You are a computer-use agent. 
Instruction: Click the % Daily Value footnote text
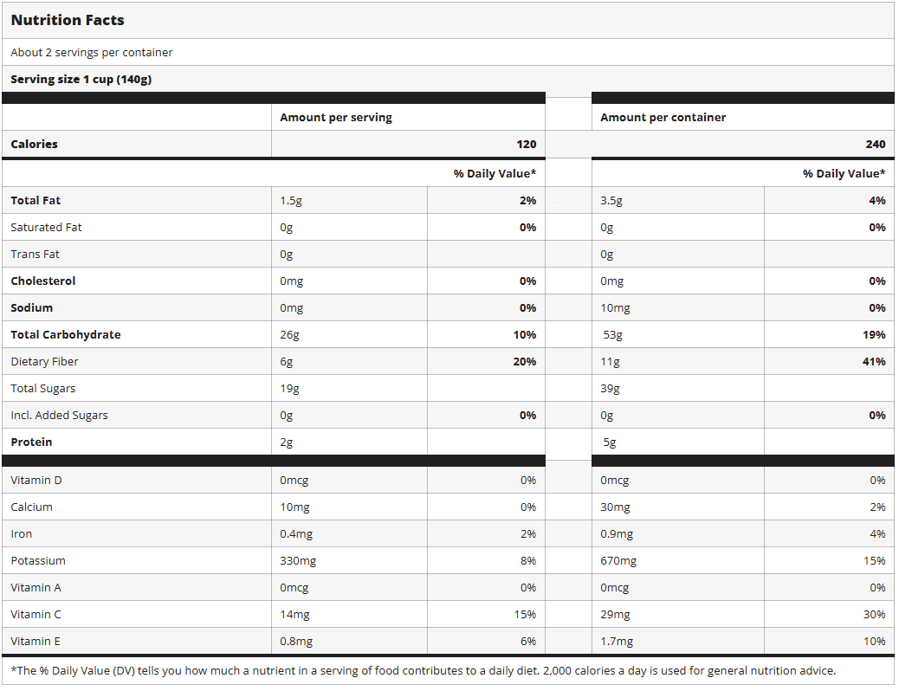coord(423,671)
